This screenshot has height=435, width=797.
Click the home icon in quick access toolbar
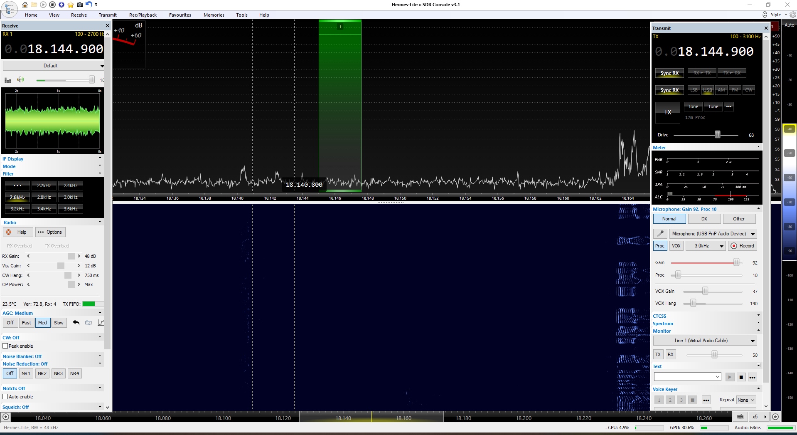25,5
